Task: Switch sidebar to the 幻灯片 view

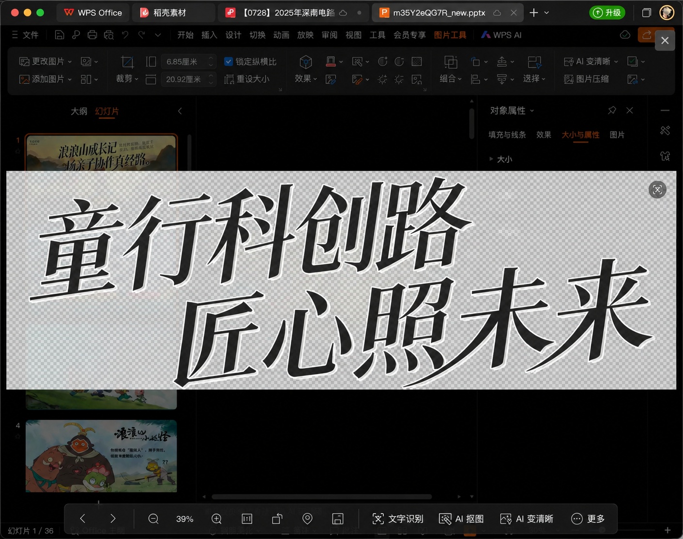Action: tap(107, 111)
